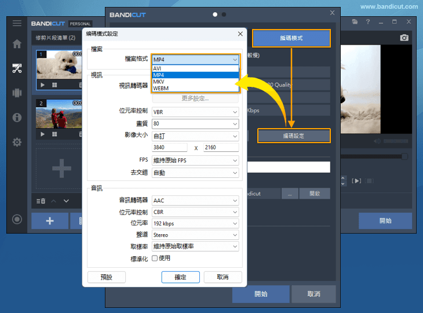Open the hamburger menu in the sidebar
423x313 pixels.
(17, 23)
